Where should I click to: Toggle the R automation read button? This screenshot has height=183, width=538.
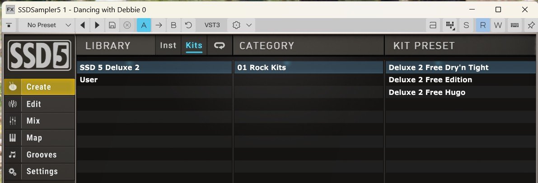[x=482, y=25]
